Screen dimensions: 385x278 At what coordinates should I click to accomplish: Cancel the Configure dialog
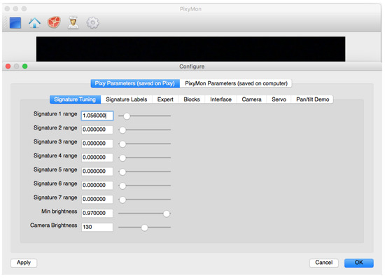(324, 263)
